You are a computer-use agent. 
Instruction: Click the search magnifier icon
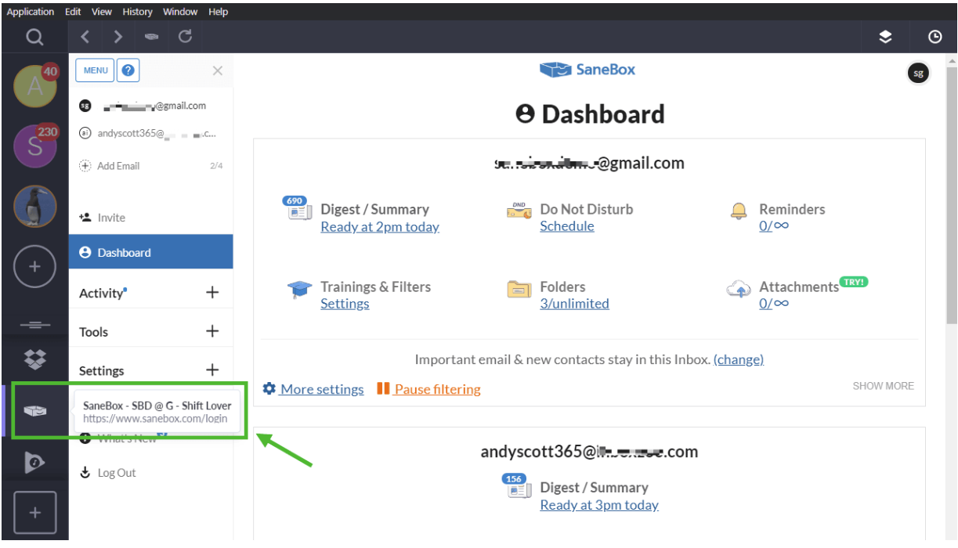(x=34, y=37)
